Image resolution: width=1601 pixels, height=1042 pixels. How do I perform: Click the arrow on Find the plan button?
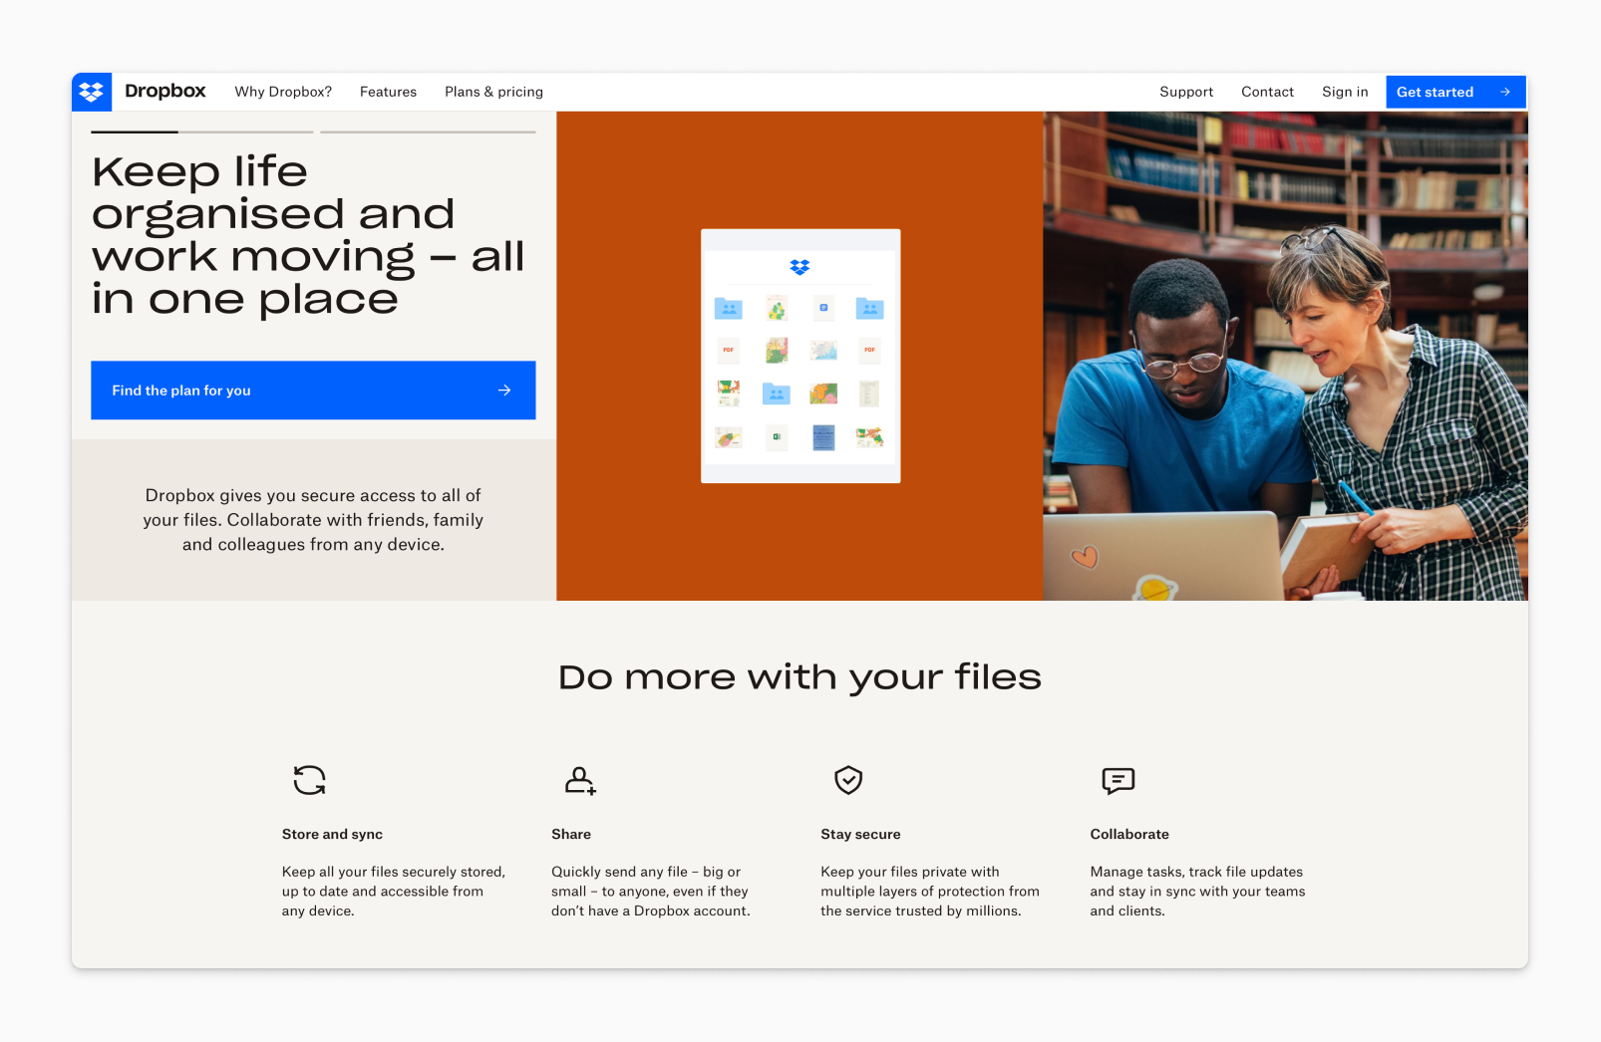pyautogui.click(x=504, y=391)
